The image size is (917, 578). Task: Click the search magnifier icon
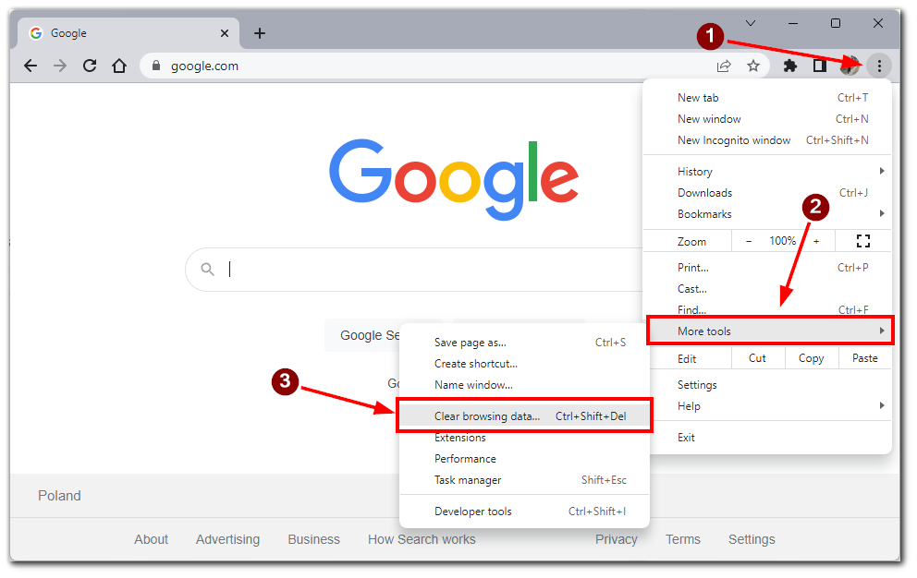pyautogui.click(x=208, y=269)
